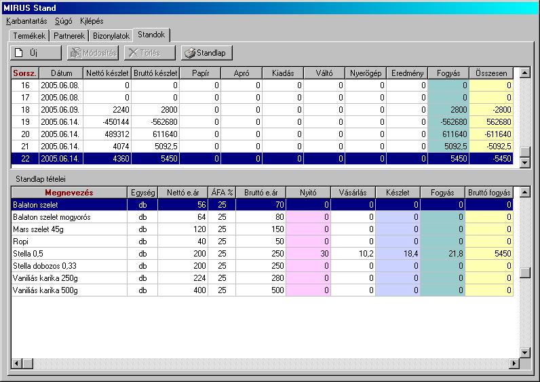Click the Egység column header
540x382 pixels.
tap(143, 193)
